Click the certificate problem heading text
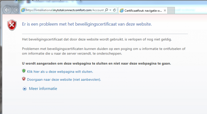207x114 pixels. (x=87, y=24)
